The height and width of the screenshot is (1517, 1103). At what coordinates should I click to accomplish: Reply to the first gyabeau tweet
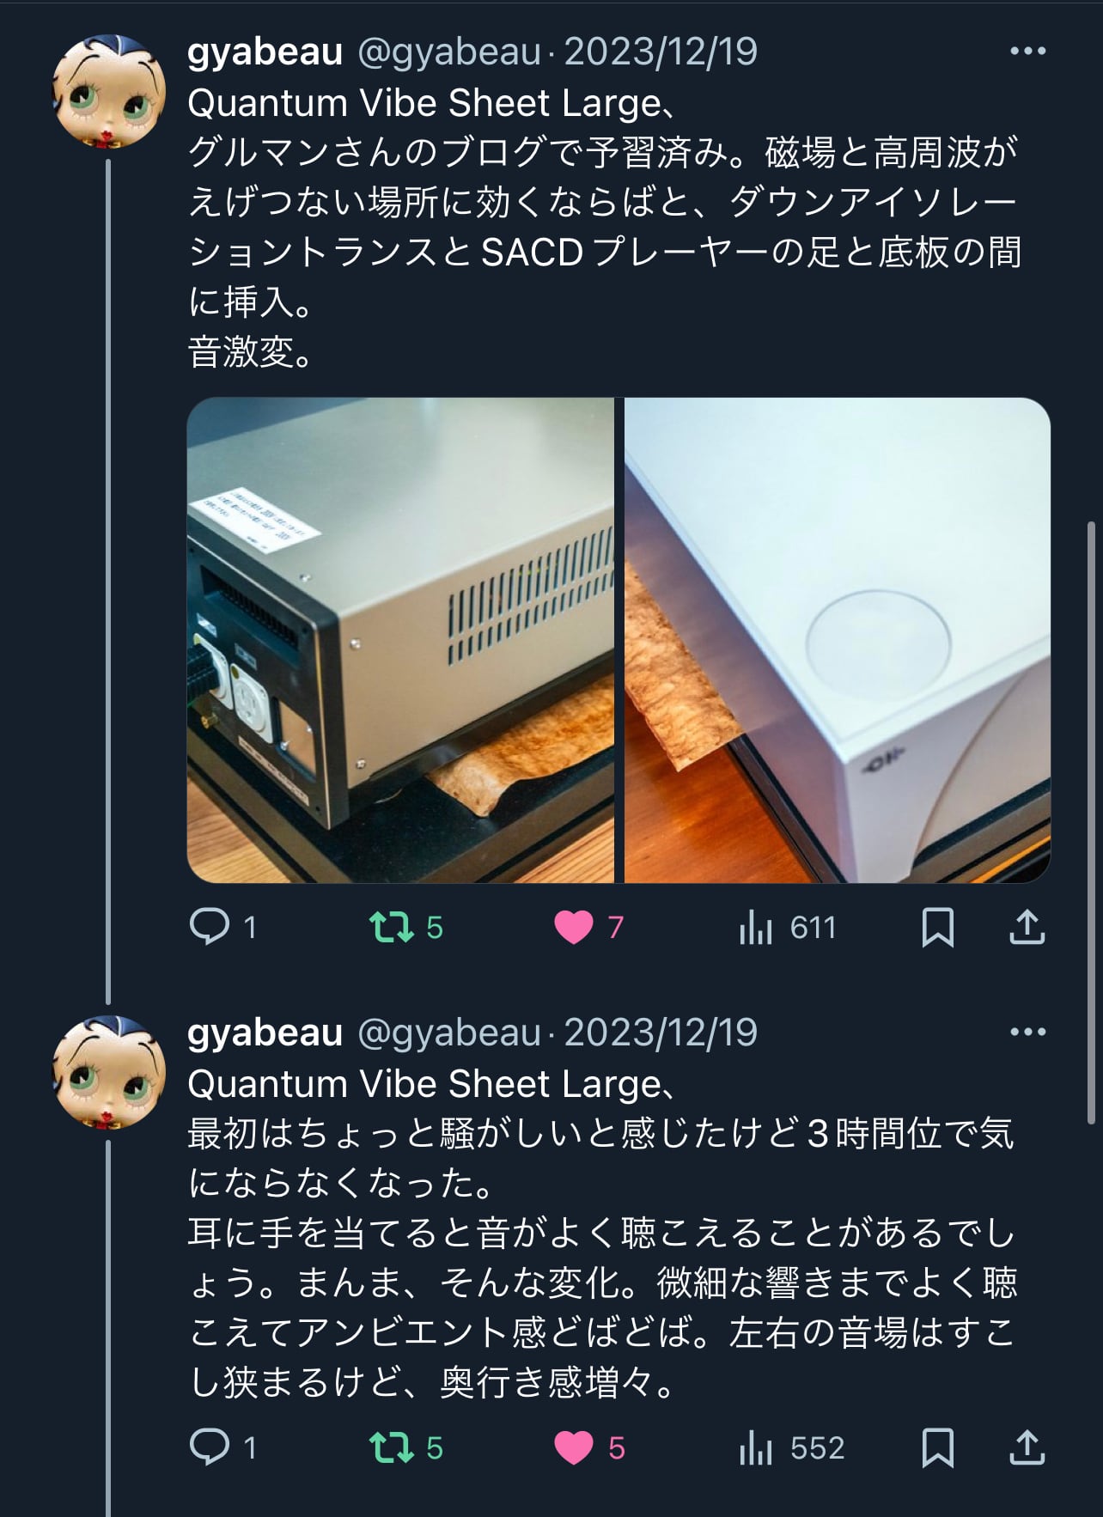(x=210, y=927)
